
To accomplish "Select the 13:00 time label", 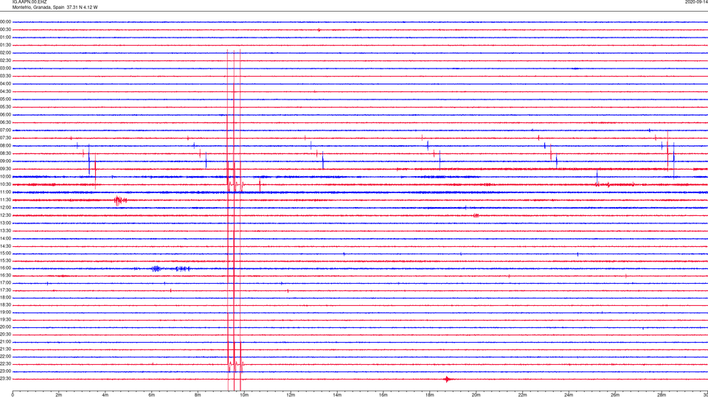I will coord(5,223).
